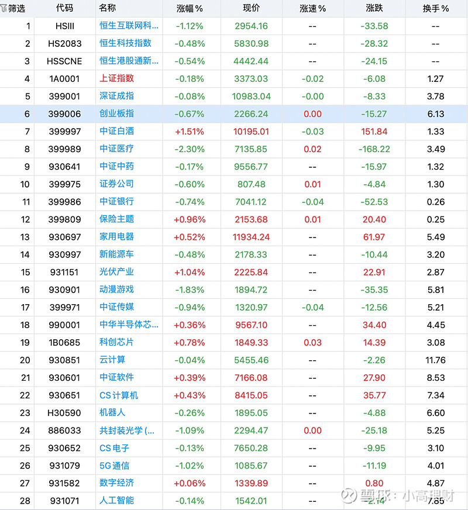This screenshot has width=468, height=510.
Task: Click turnover value 6.13
Action: 435,114
